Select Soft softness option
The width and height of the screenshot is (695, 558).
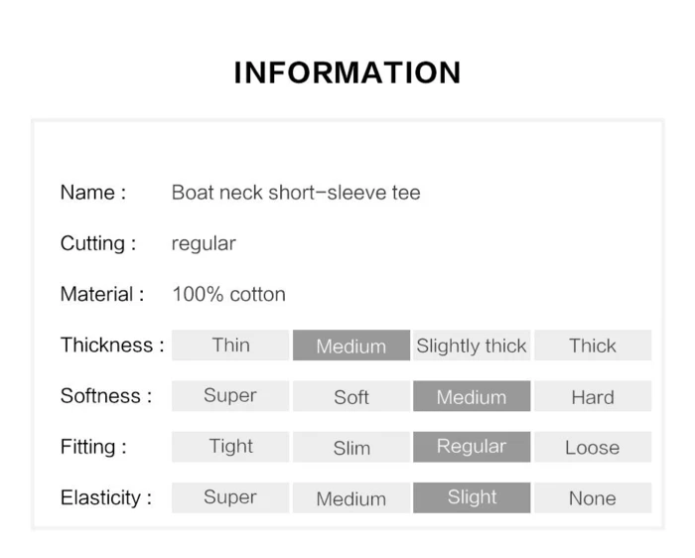tap(350, 396)
